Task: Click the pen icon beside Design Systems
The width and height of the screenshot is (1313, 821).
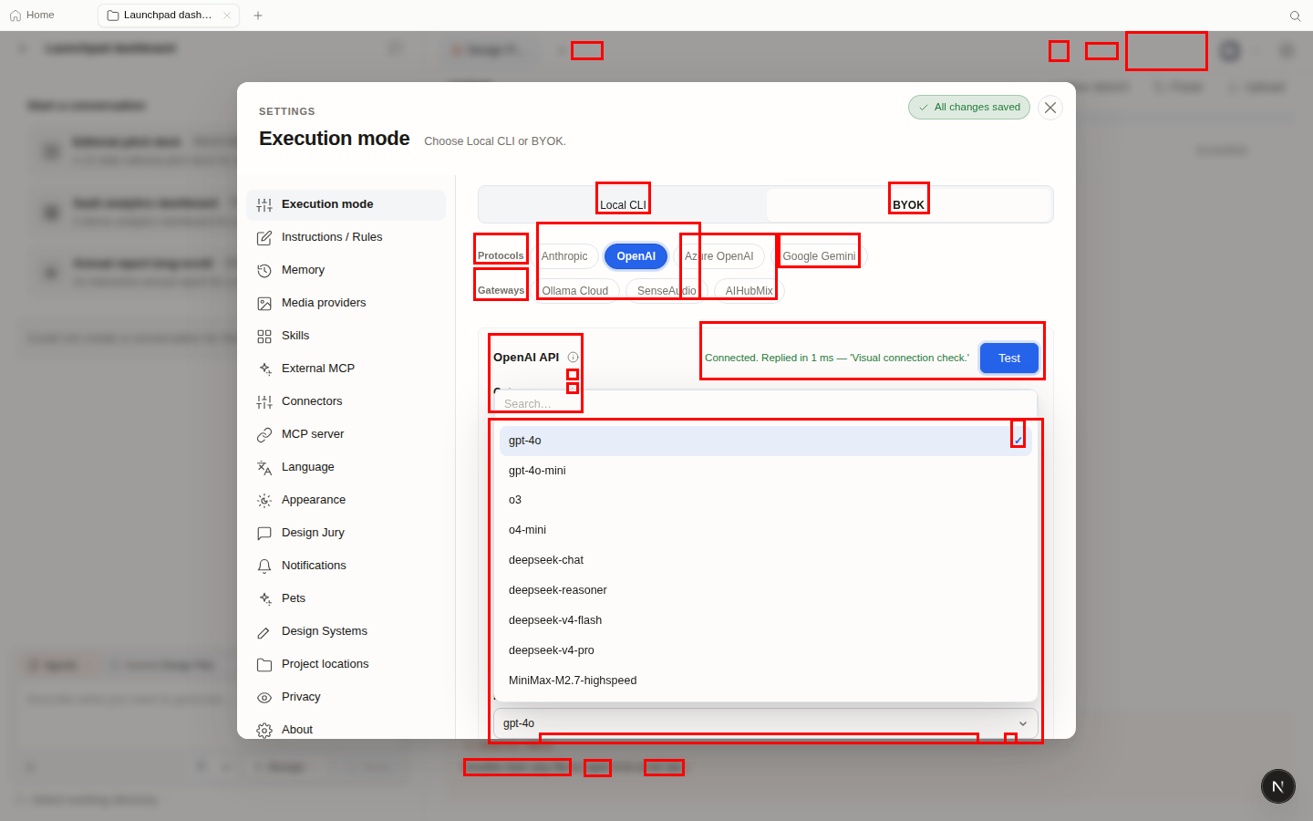Action: (x=264, y=631)
